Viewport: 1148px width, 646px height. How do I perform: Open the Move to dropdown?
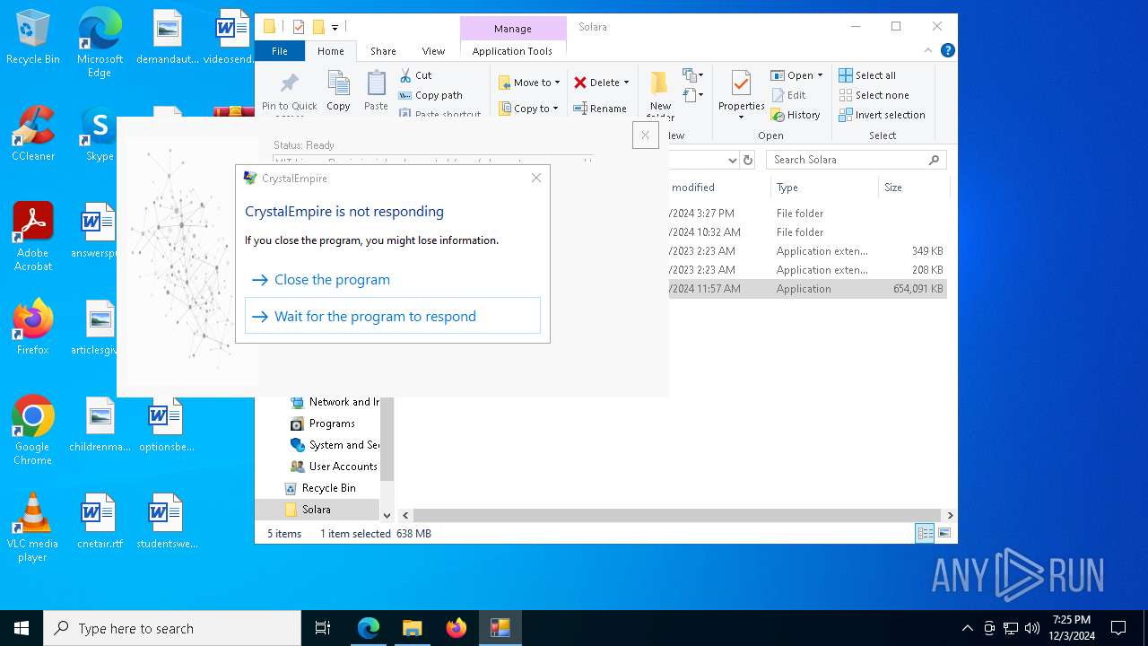(529, 83)
